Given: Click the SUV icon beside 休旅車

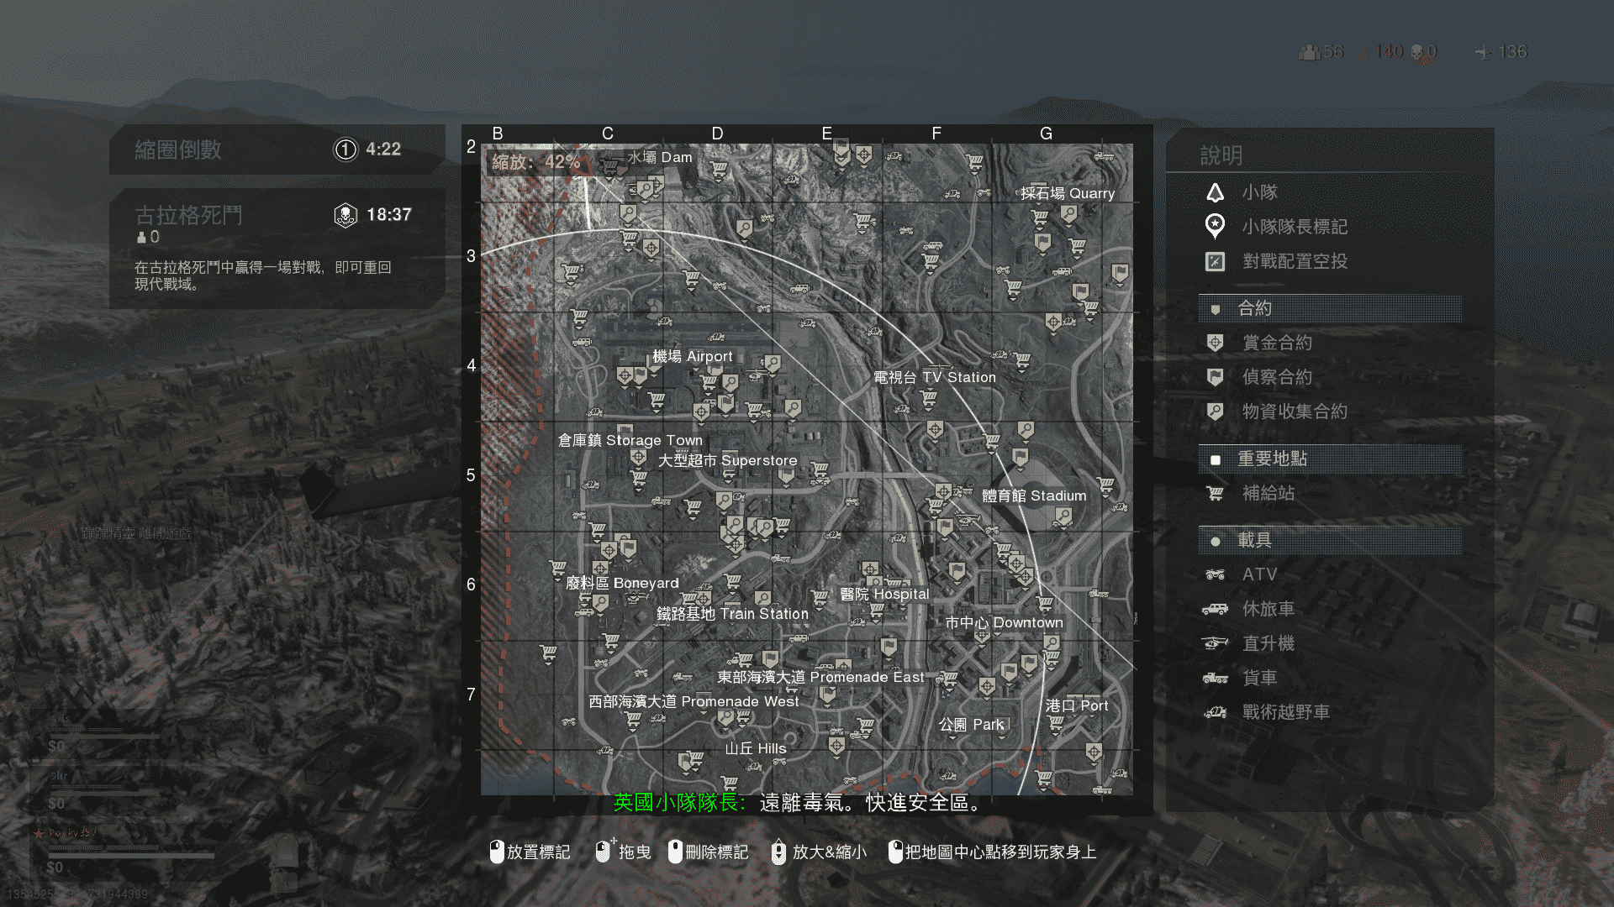Looking at the screenshot, I should tap(1215, 609).
